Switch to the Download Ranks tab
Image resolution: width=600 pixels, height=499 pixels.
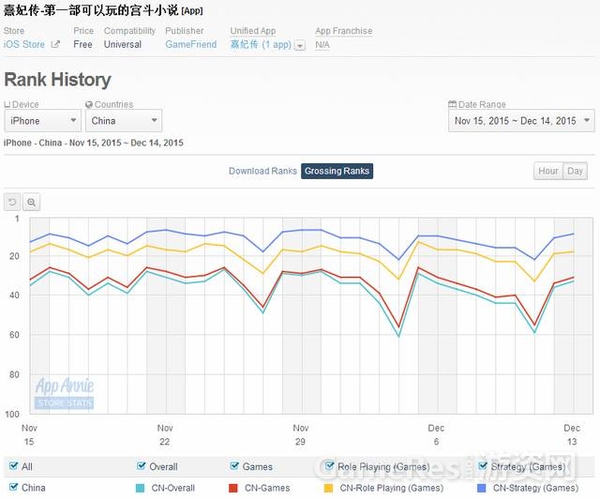[x=262, y=171]
